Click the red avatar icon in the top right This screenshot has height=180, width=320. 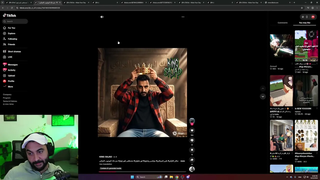point(313,17)
